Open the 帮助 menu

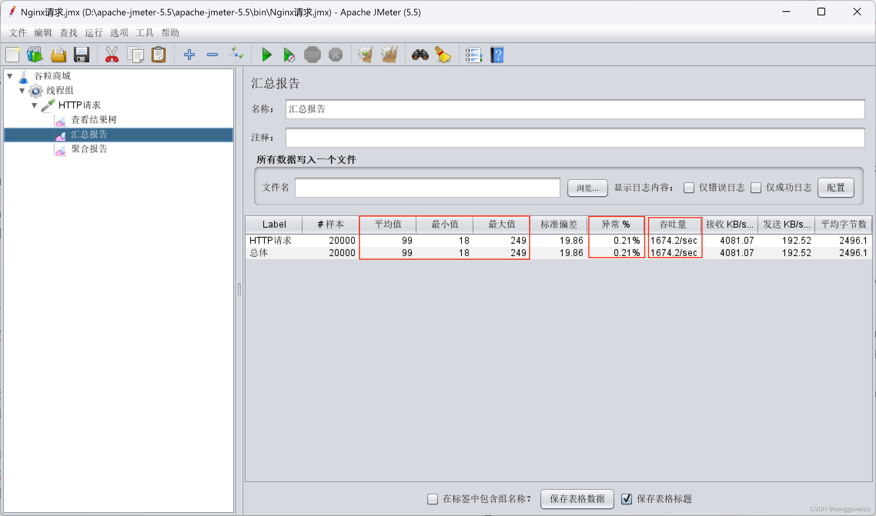(x=170, y=33)
